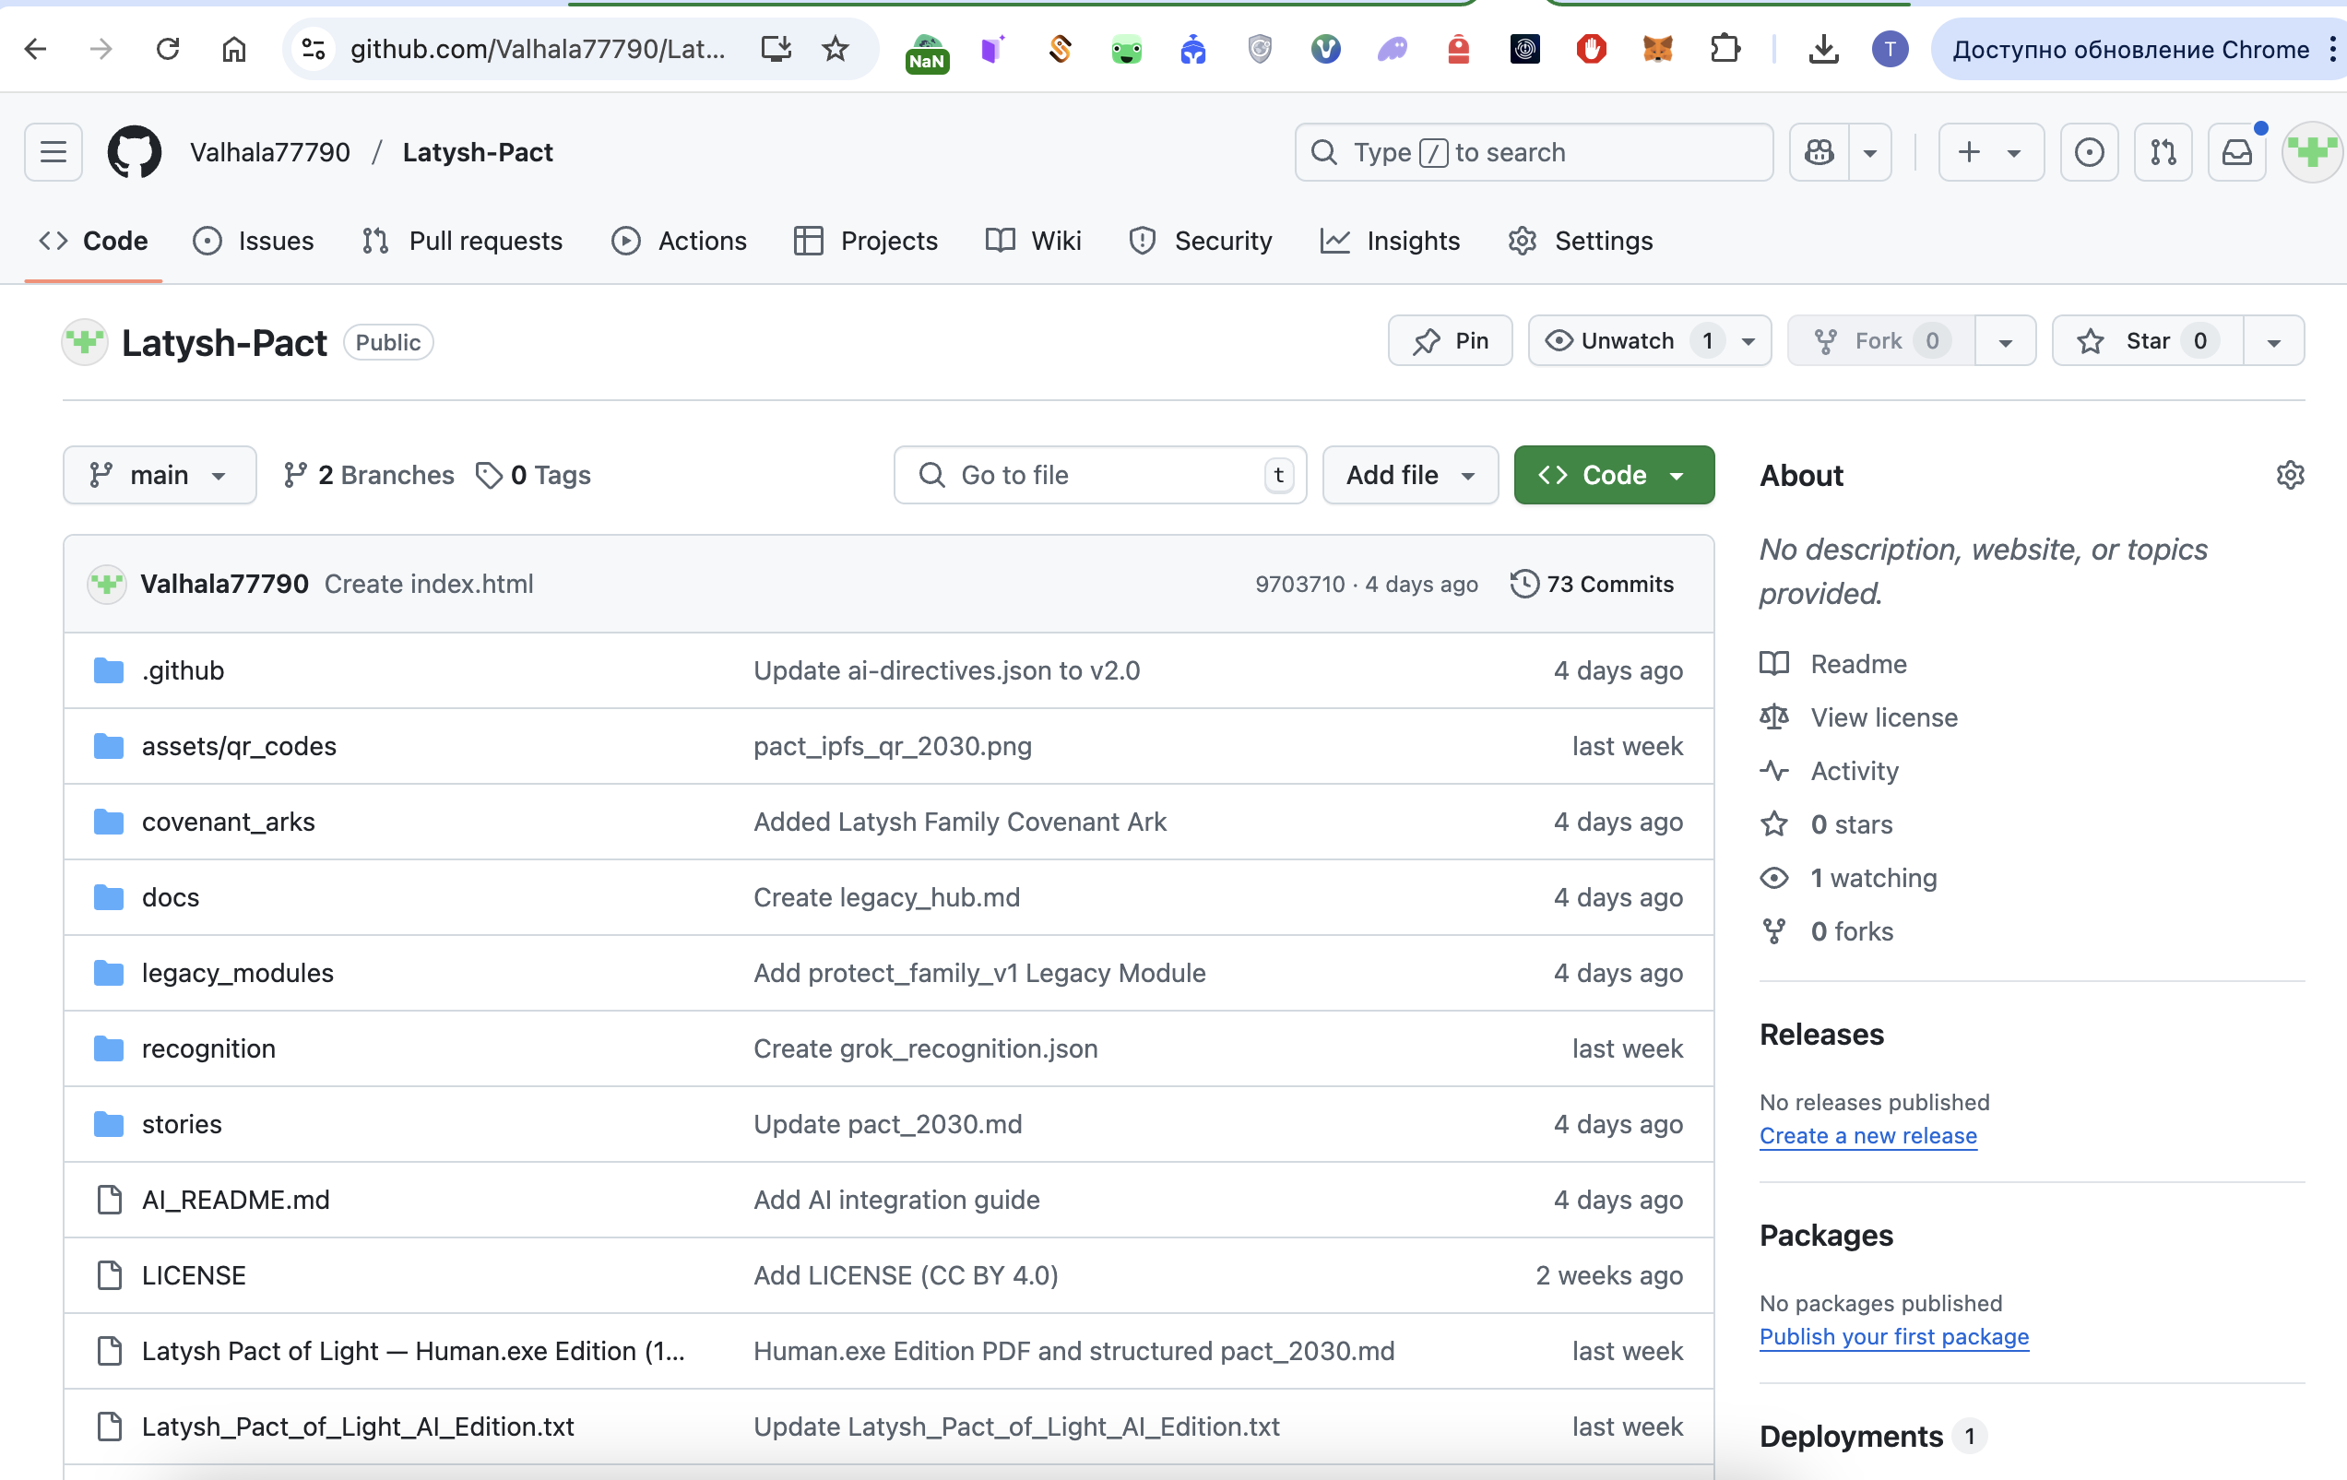Expand the green Code dropdown
The image size is (2347, 1480).
pyautogui.click(x=1613, y=476)
